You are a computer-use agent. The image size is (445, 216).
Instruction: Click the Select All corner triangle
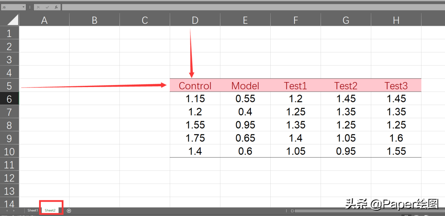pos(9,20)
